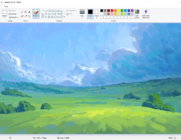Click the Resize button
181x140 pixels.
[x=13, y=14]
